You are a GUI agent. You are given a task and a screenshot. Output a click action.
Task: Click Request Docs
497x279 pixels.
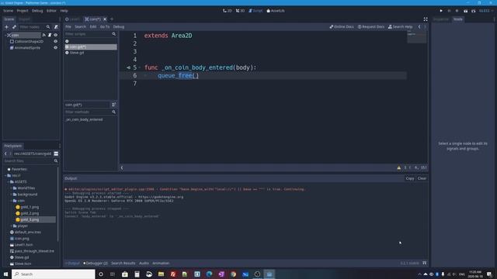371,27
